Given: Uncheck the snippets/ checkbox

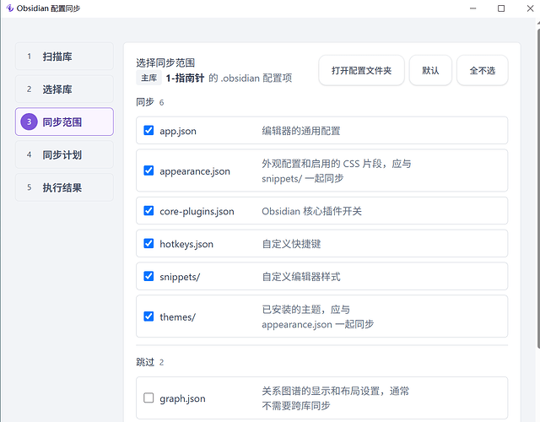Looking at the screenshot, I should [148, 276].
